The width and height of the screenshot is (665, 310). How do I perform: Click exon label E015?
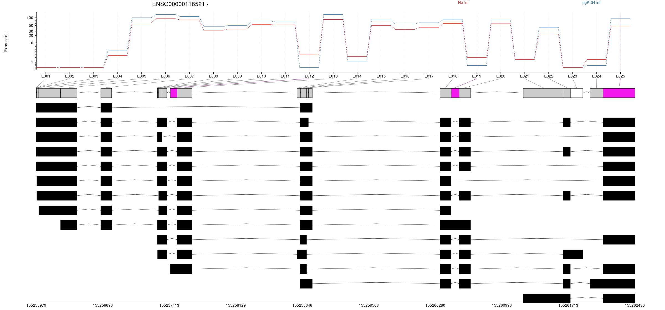[381, 76]
